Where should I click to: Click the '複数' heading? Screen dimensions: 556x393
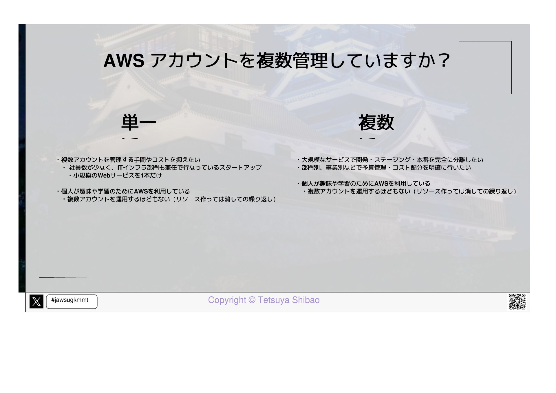[x=376, y=123]
